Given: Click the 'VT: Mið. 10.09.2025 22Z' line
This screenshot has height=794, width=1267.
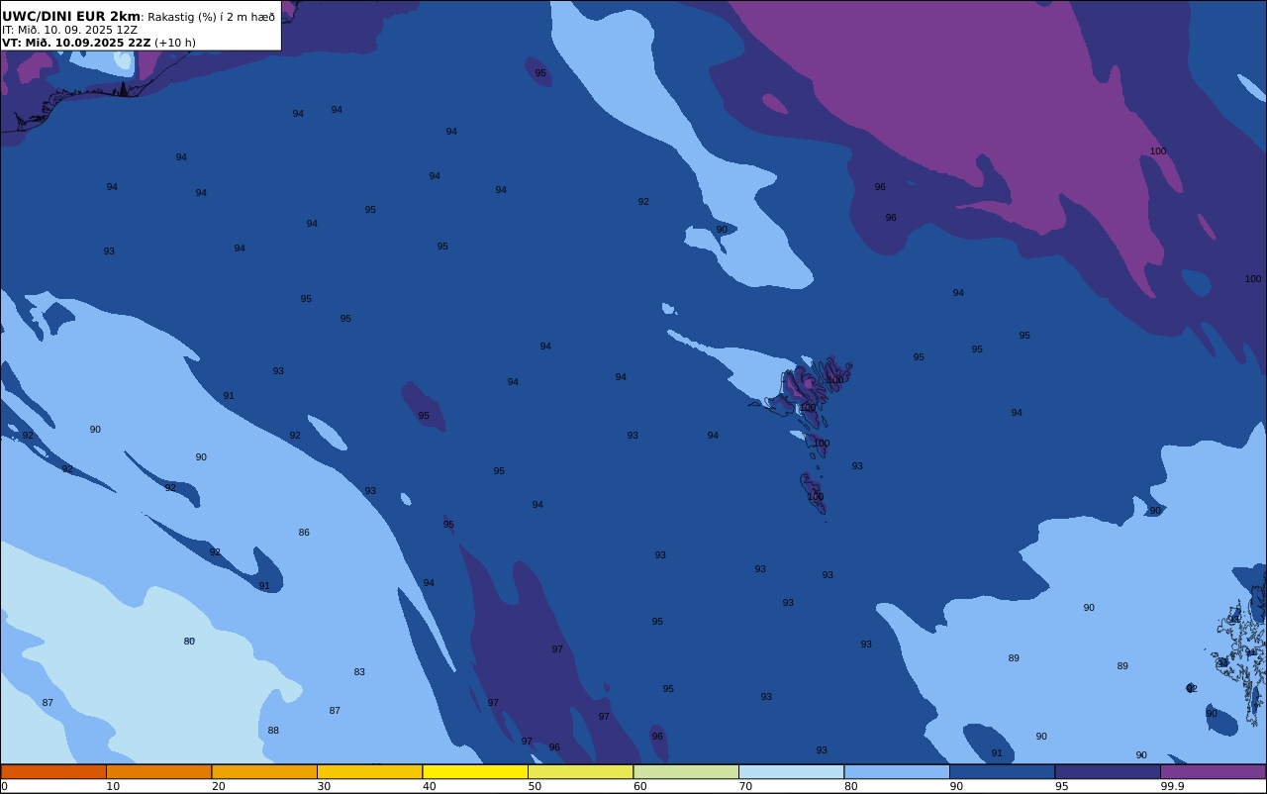Looking at the screenshot, I should coord(76,43).
